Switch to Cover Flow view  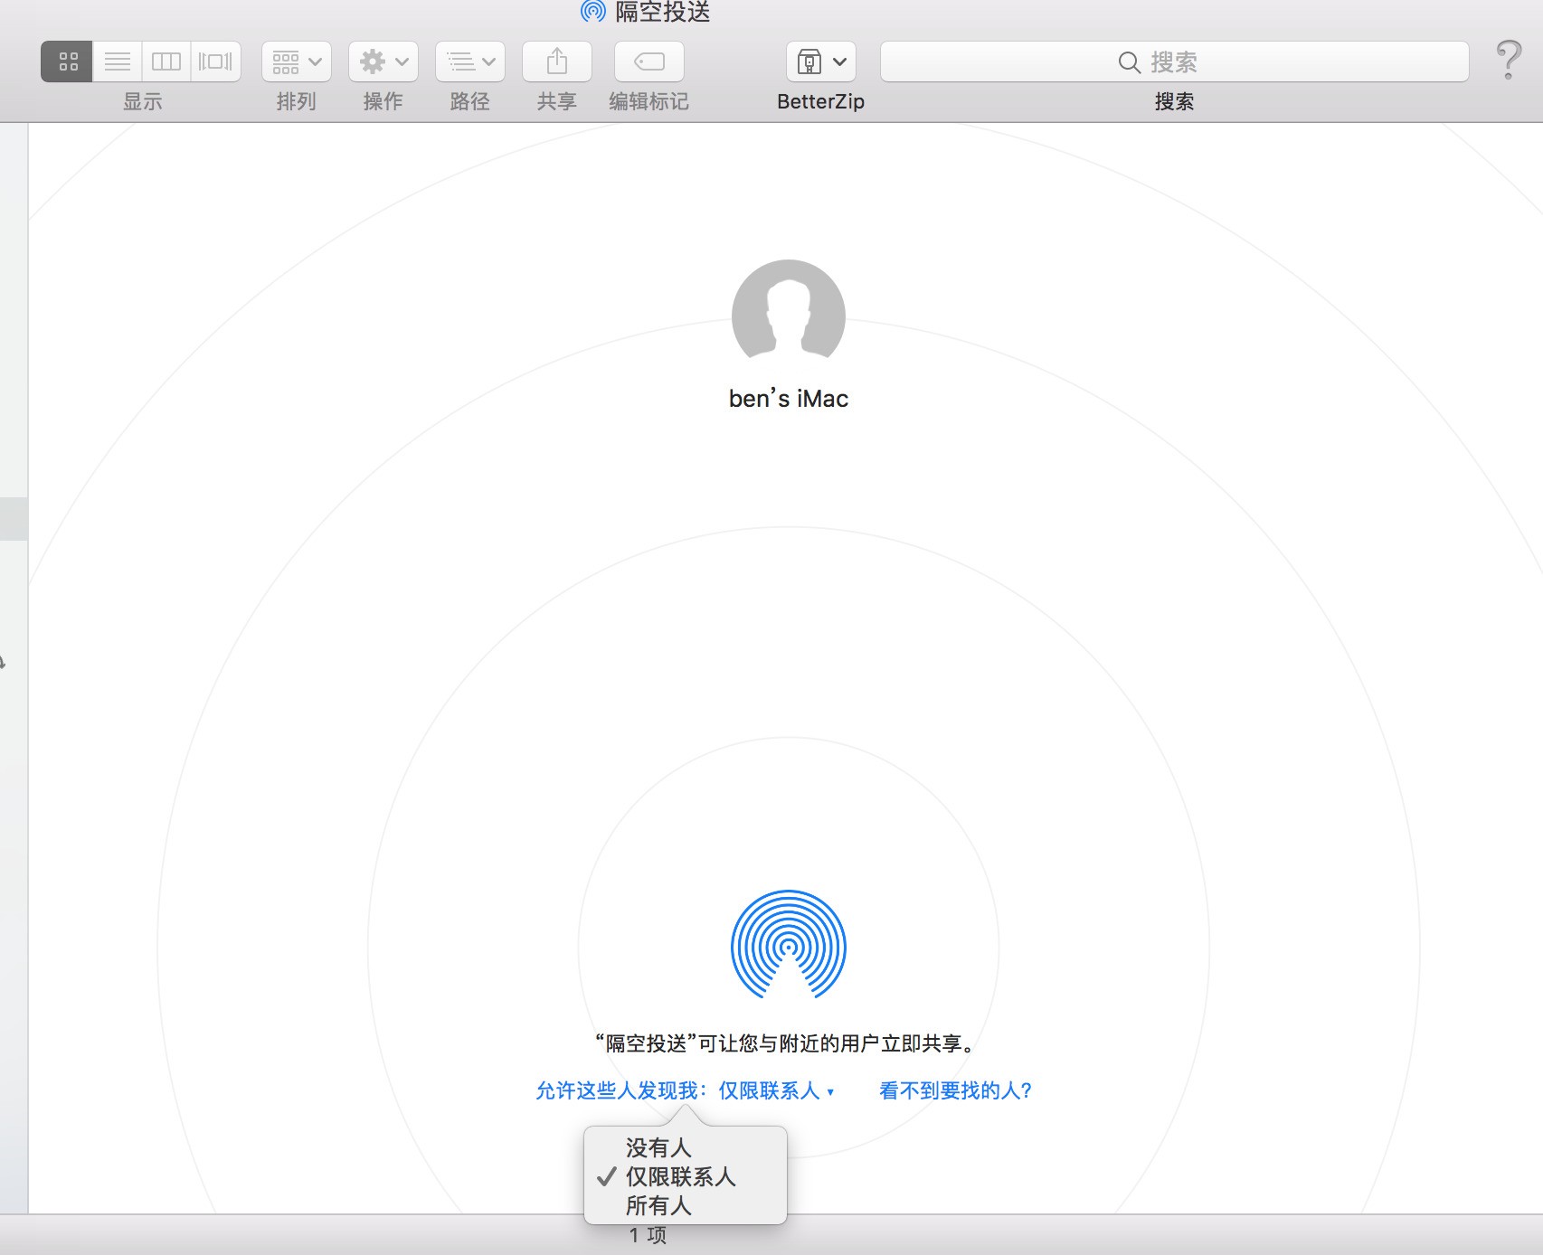tap(215, 61)
